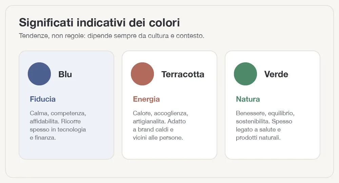Select the Verde card title
Screen dimensions: 339x183
tap(276, 74)
